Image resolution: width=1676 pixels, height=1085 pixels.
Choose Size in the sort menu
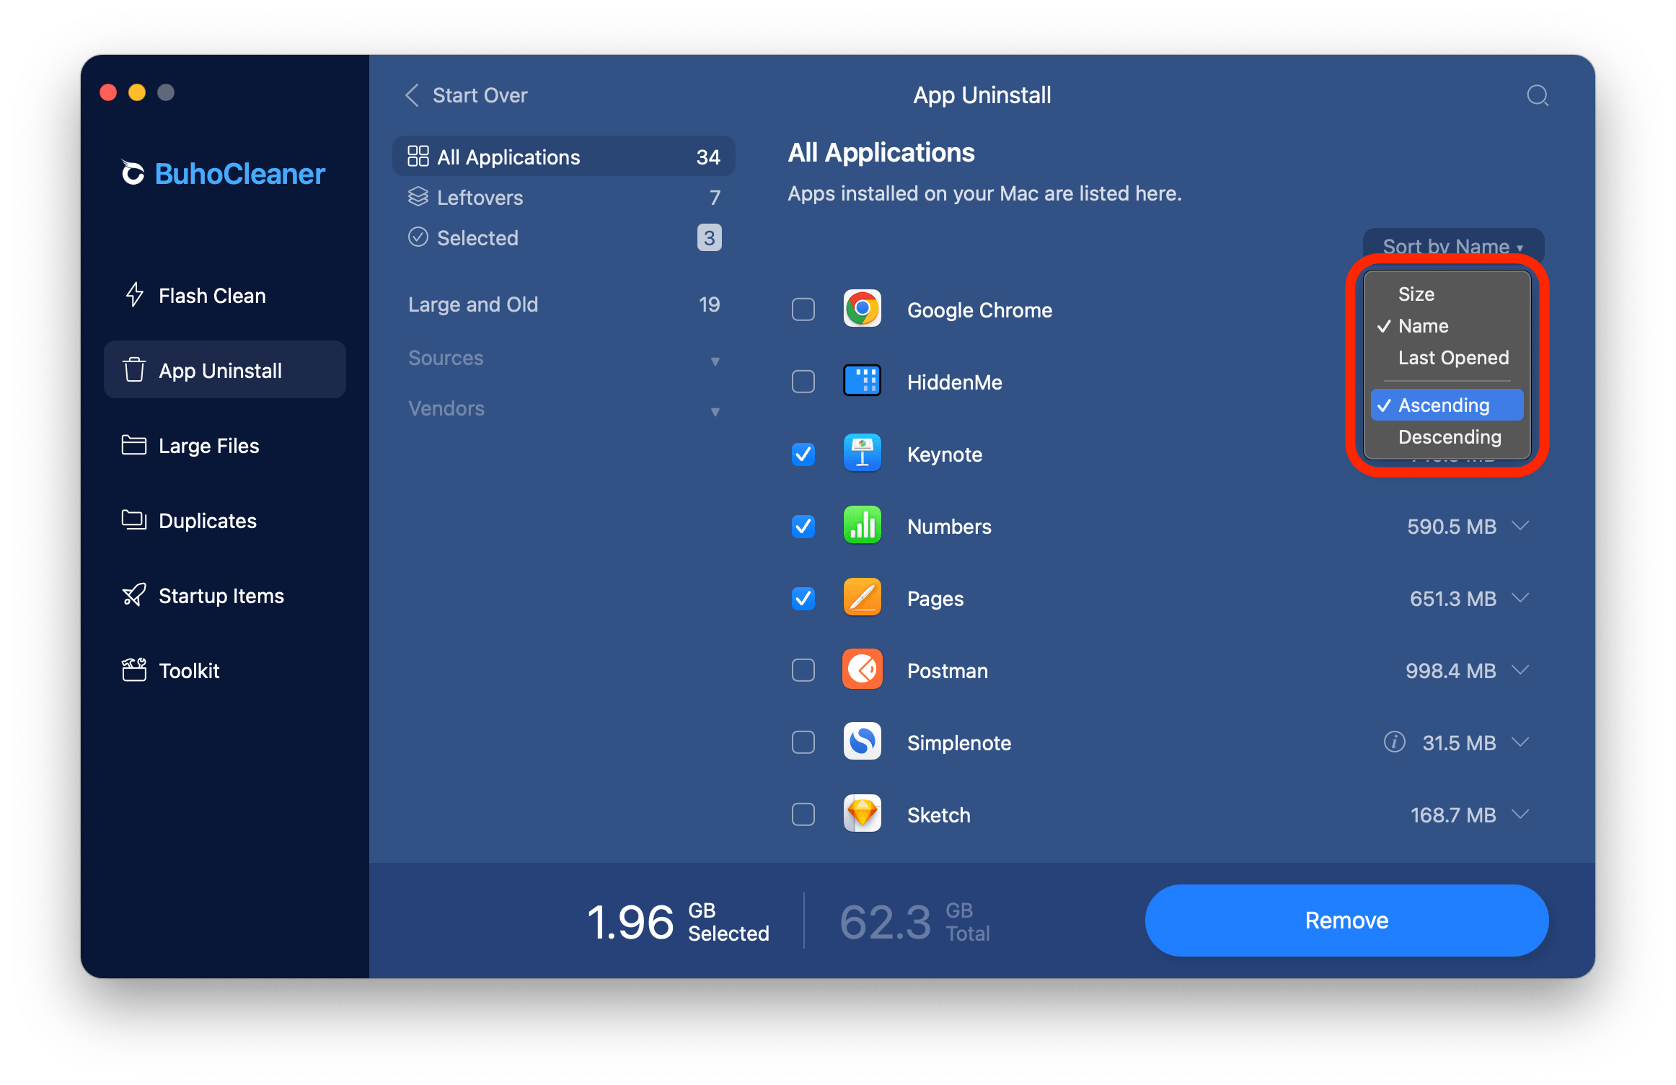click(x=1447, y=294)
